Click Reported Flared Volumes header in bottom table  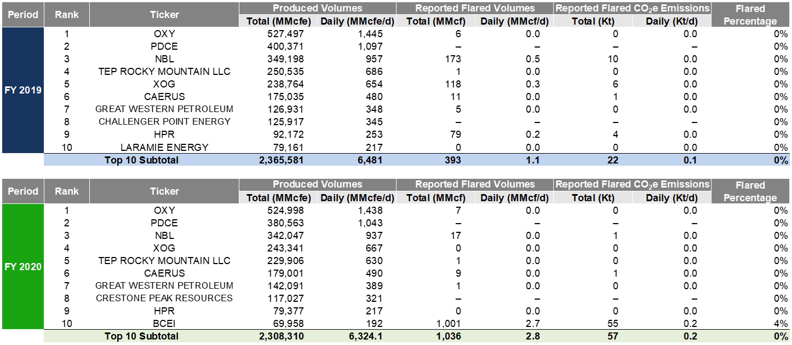[475, 184]
